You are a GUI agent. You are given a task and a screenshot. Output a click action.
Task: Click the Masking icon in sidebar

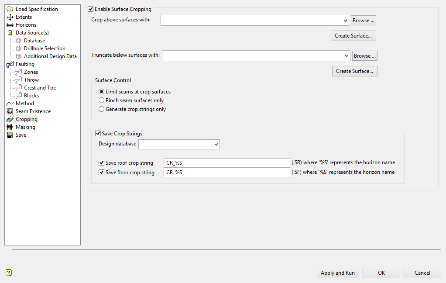[10, 127]
